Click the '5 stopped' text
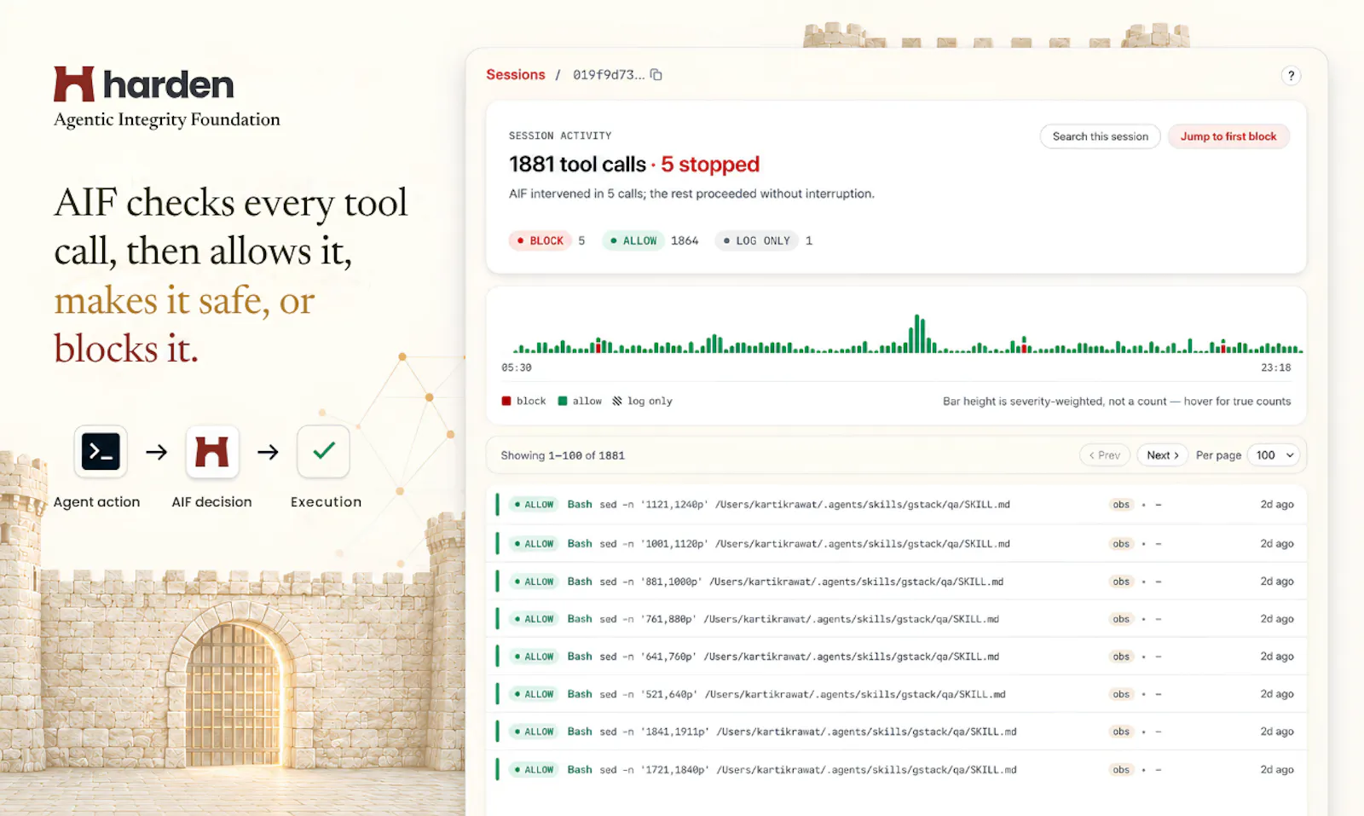This screenshot has height=816, width=1364. pos(710,165)
